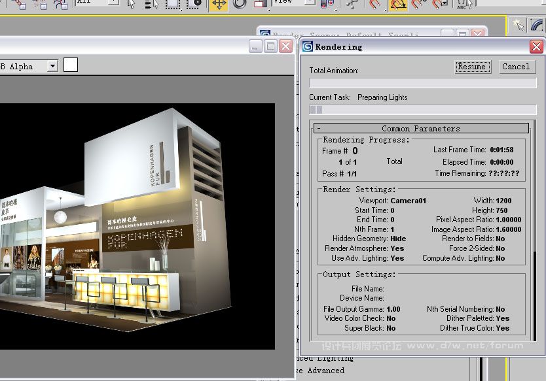Close the Rendering dialog window
Viewport: 546px width, 381px height.
536,47
